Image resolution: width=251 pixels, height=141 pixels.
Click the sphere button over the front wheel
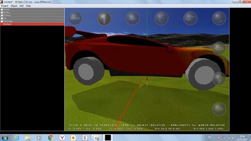219,78
